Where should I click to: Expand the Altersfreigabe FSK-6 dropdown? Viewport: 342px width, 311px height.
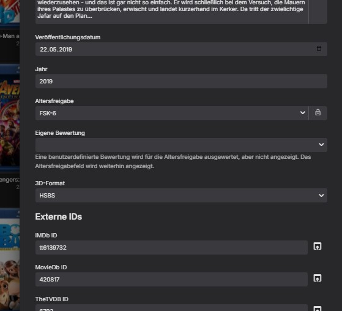(x=172, y=113)
